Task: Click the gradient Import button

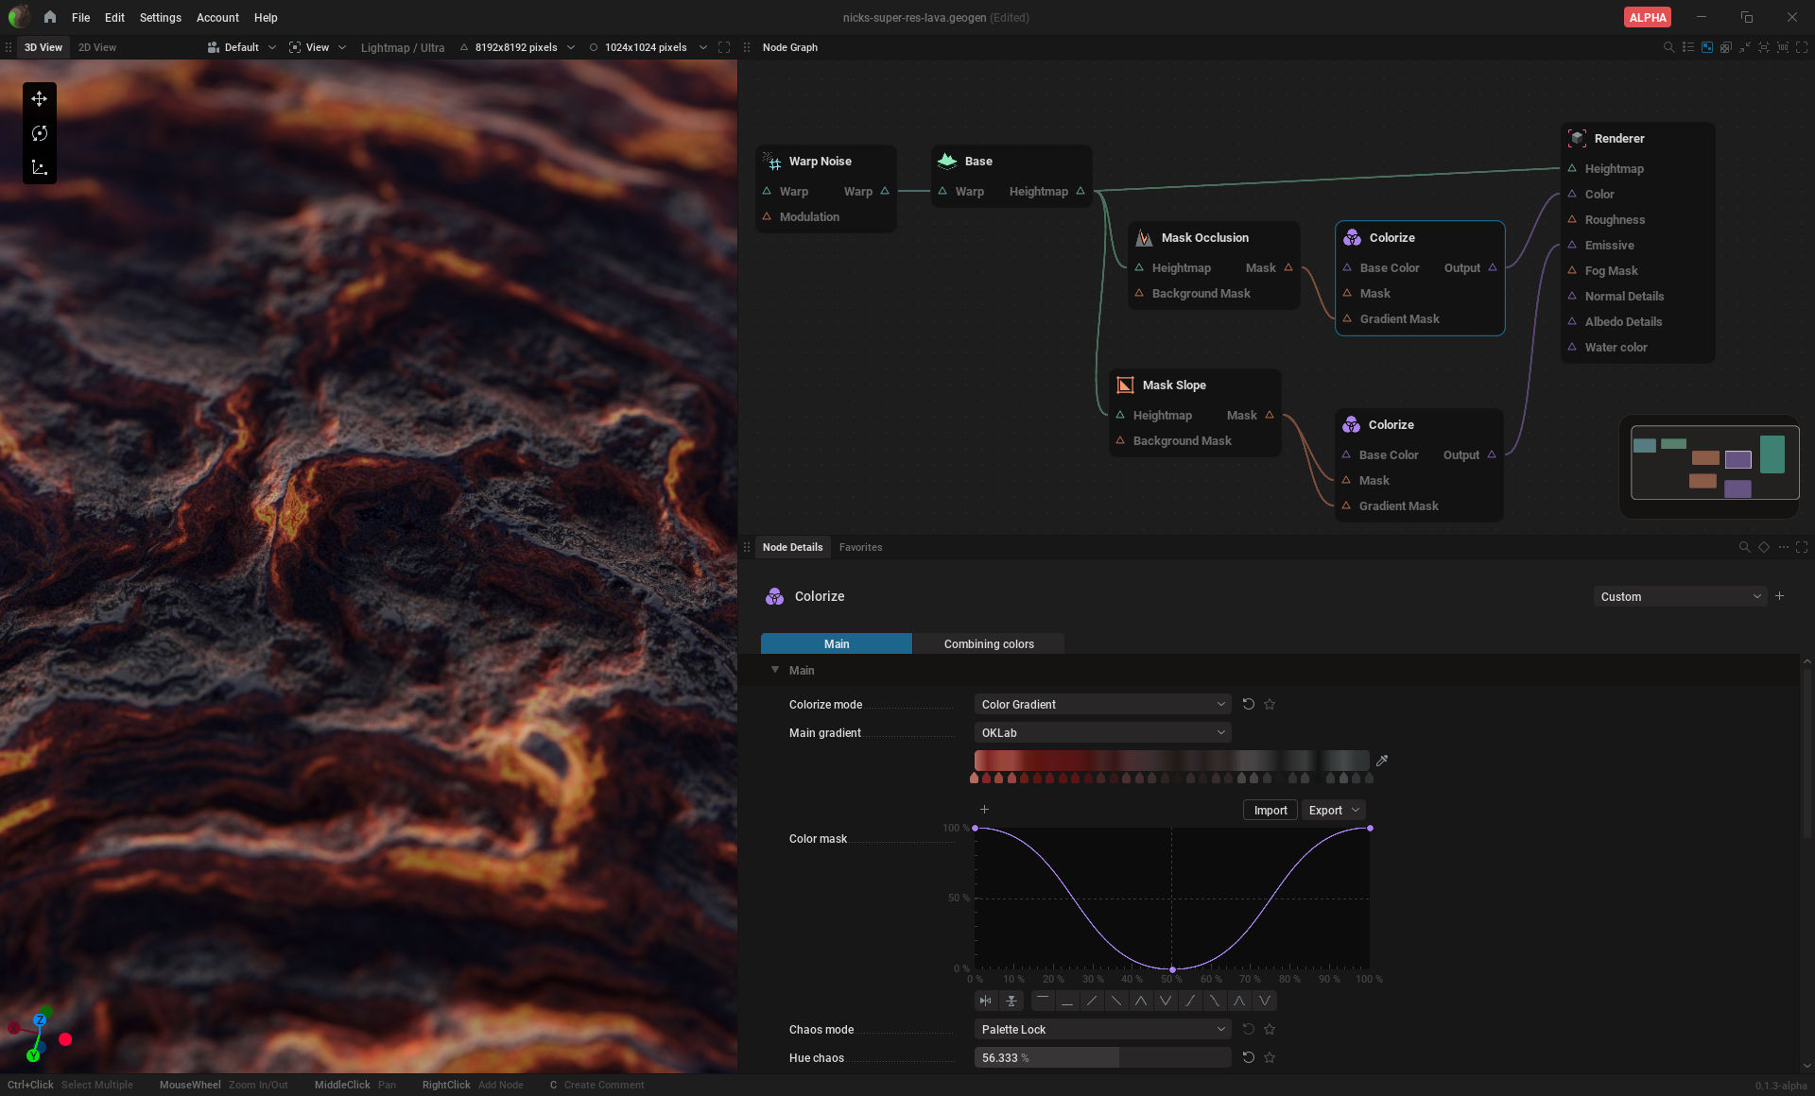Action: click(1270, 810)
